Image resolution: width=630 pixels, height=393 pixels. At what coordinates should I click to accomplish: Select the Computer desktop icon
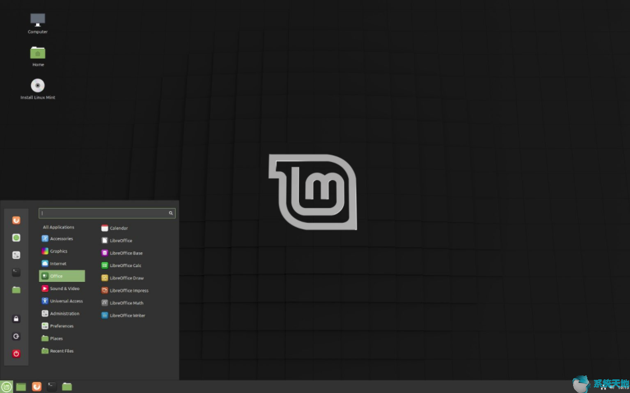pos(38,24)
